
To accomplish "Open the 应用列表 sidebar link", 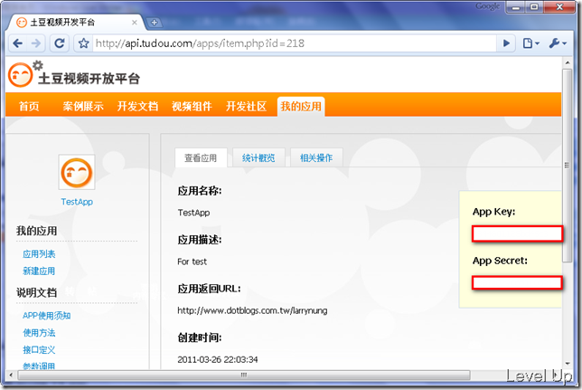I will 39,254.
